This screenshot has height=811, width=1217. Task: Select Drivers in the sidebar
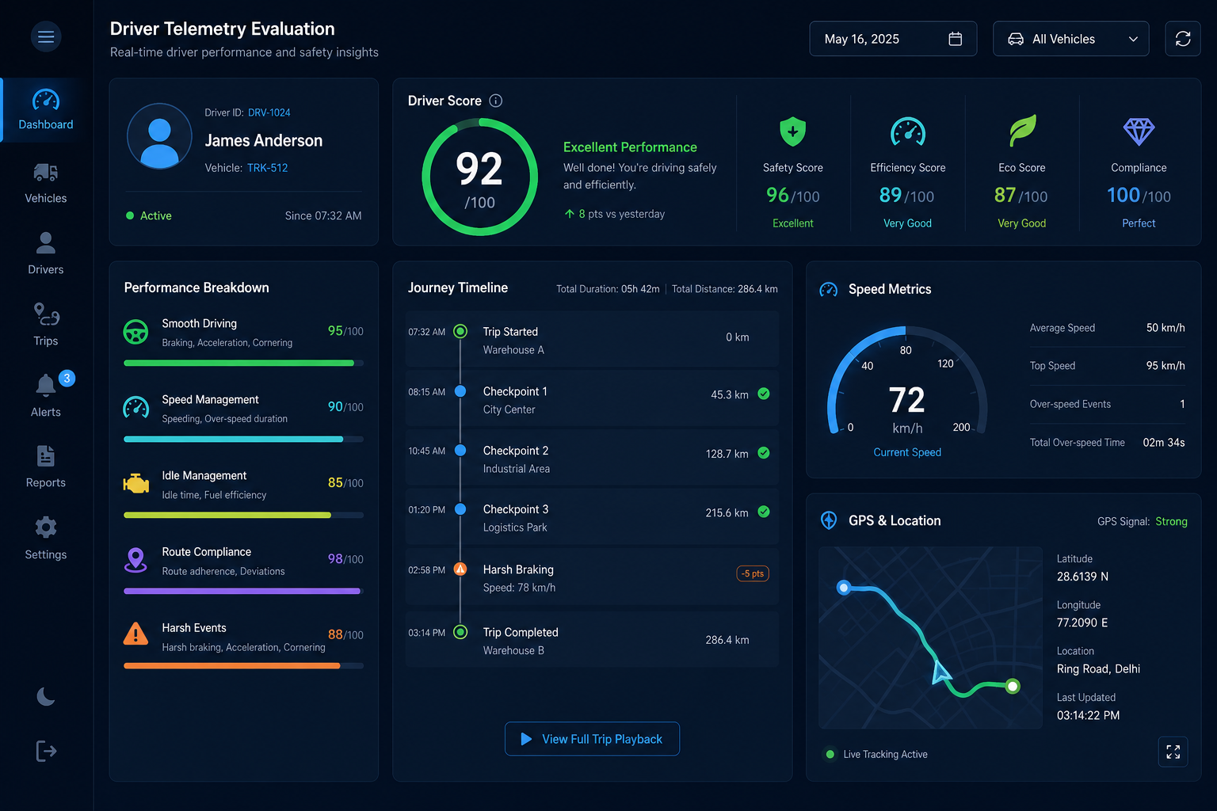[46, 254]
